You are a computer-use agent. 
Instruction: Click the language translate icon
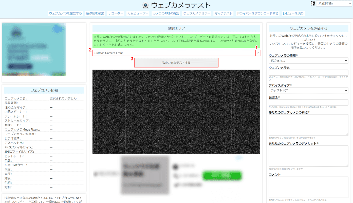coord(313,4)
